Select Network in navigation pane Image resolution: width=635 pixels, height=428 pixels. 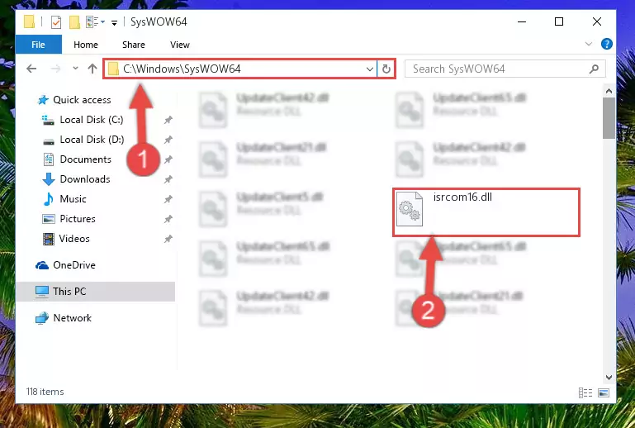73,318
